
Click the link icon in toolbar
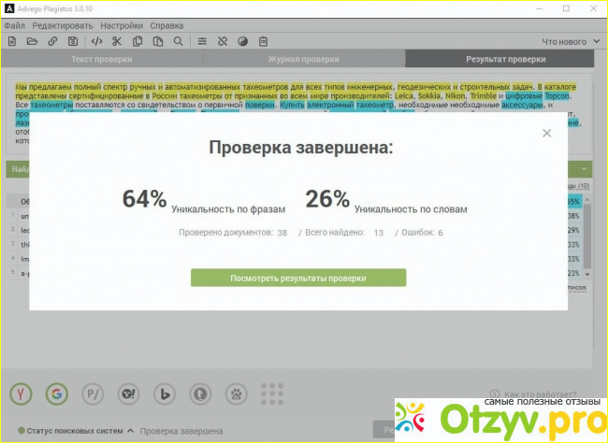coord(52,41)
